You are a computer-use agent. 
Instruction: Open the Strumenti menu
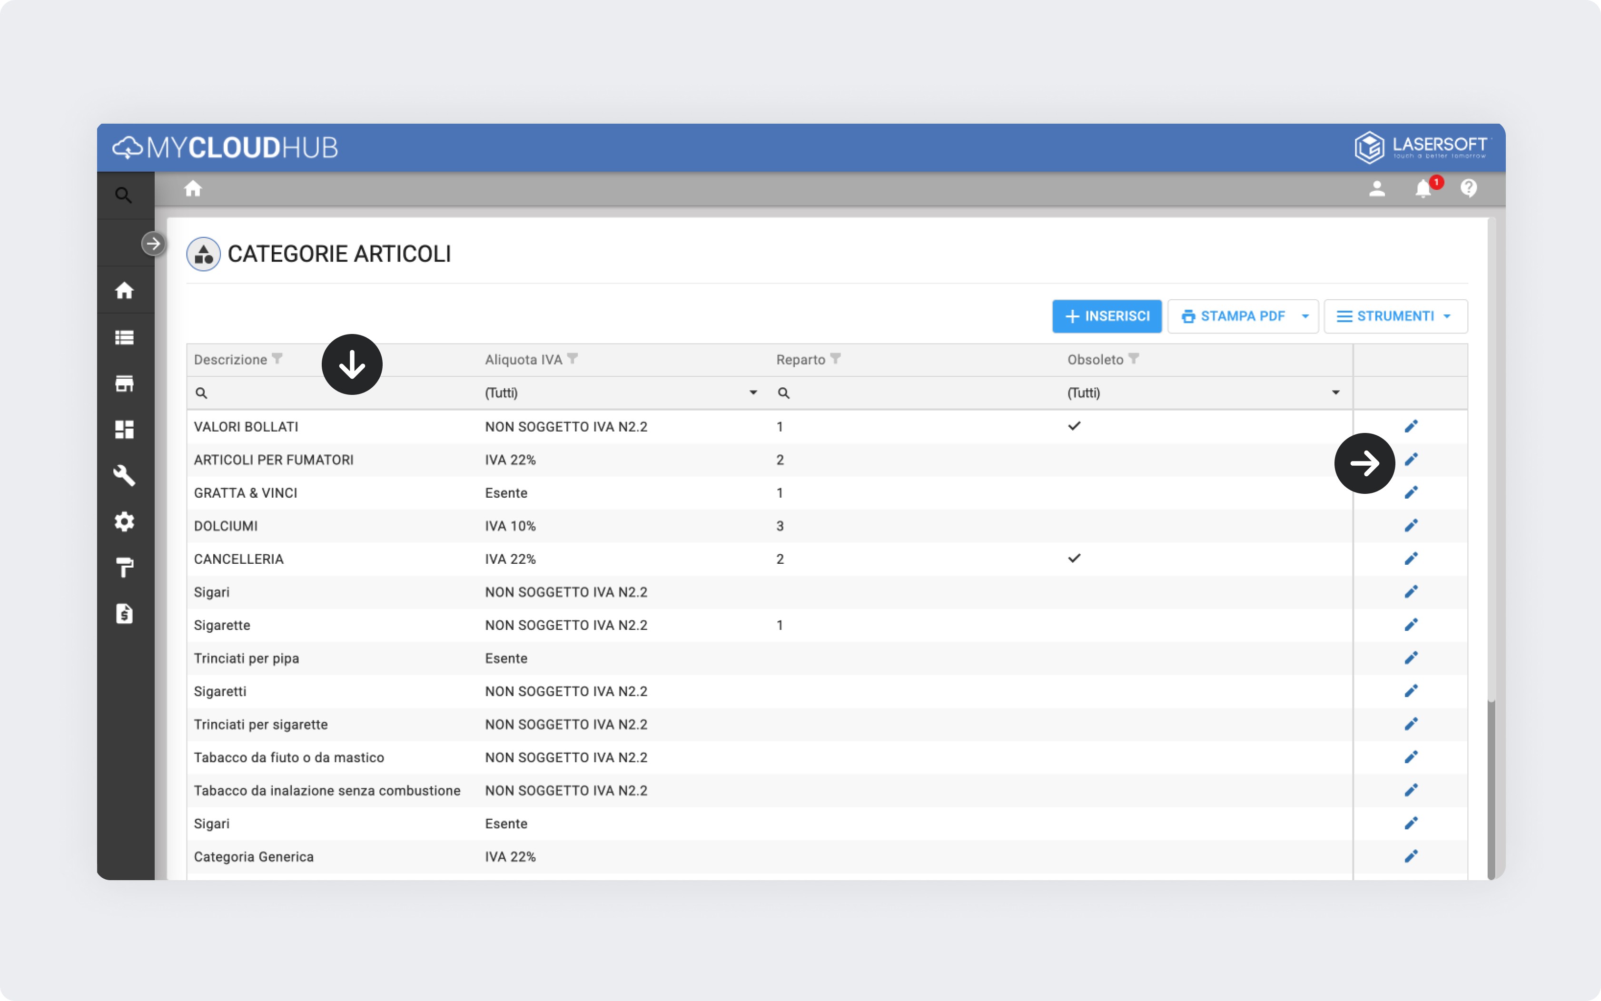click(1395, 316)
